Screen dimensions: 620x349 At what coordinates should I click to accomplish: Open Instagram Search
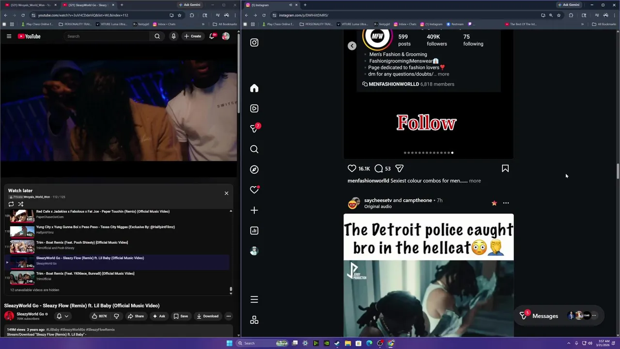click(254, 149)
